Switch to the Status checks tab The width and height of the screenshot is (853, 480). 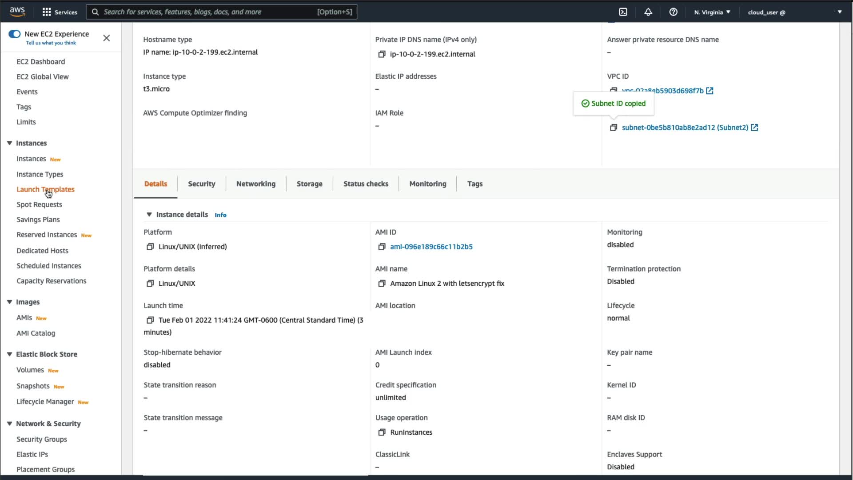pyautogui.click(x=365, y=184)
